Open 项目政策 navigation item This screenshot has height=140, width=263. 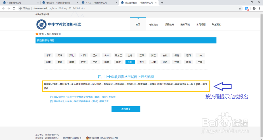pyautogui.click(x=169, y=24)
